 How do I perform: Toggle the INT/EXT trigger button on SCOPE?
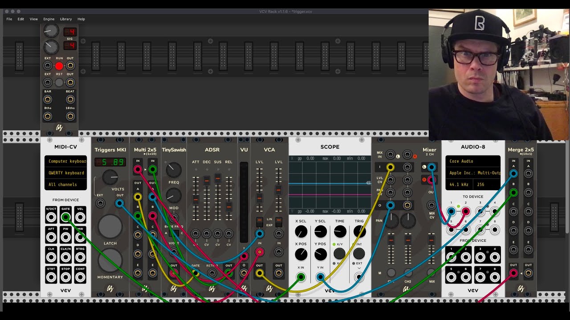(359, 254)
